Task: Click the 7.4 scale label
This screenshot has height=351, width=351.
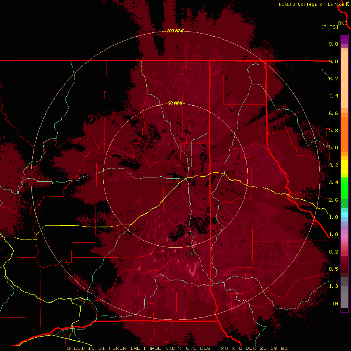Action: click(333, 96)
